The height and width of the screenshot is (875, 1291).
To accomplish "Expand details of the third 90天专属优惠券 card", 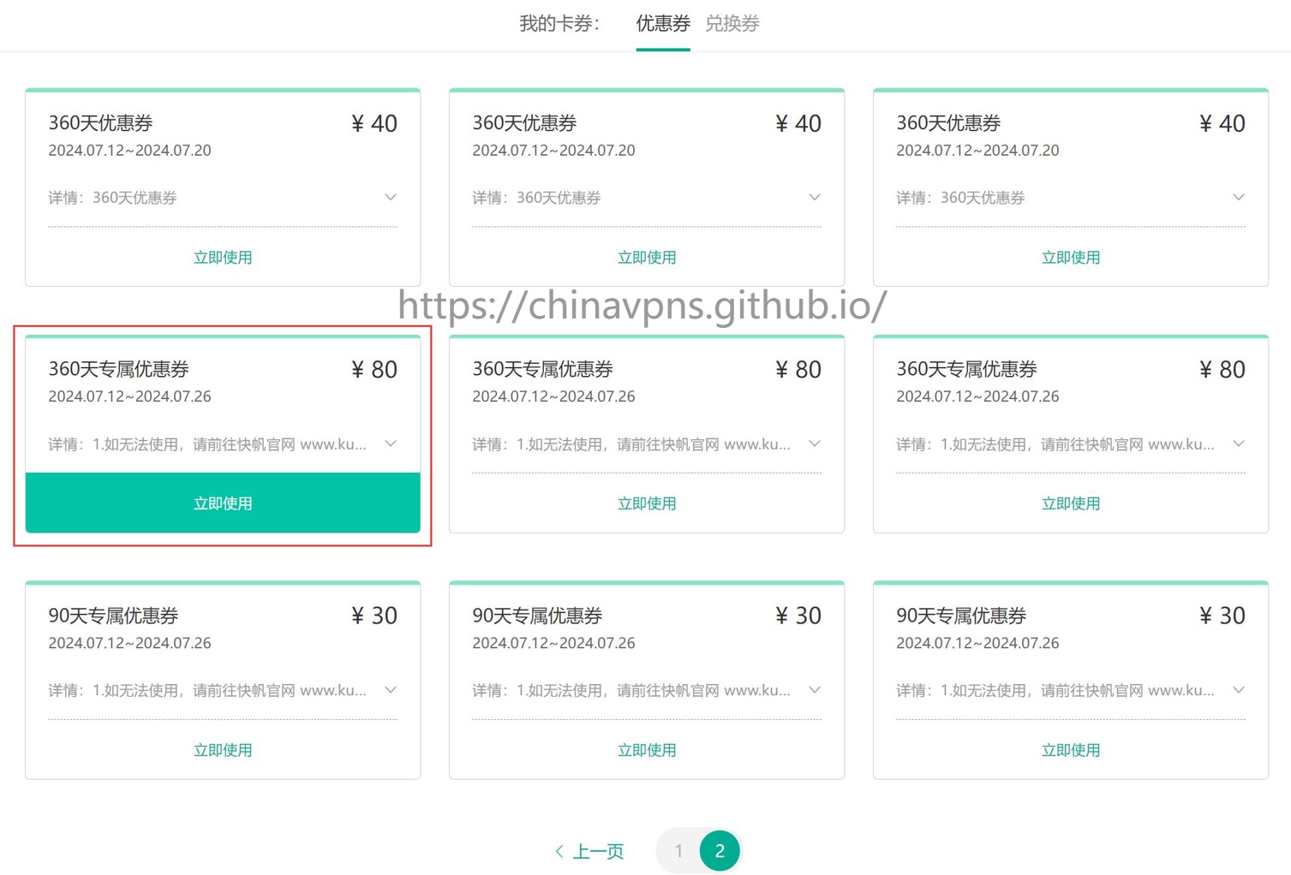I will coord(1239,690).
